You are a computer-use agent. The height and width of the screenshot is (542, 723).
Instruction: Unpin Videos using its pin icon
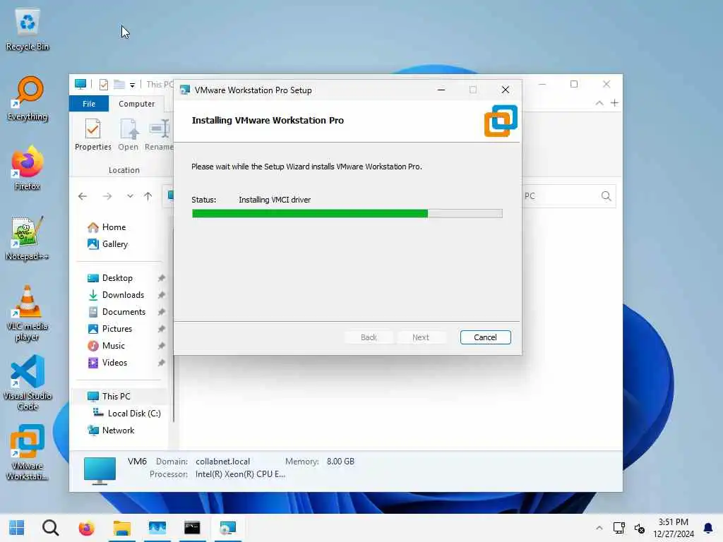(x=162, y=363)
